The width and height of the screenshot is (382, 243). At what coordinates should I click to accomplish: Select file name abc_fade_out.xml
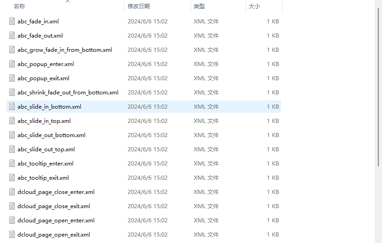pyautogui.click(x=40, y=35)
